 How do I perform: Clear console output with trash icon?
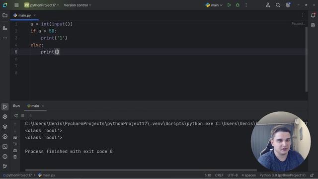(x=15, y=157)
